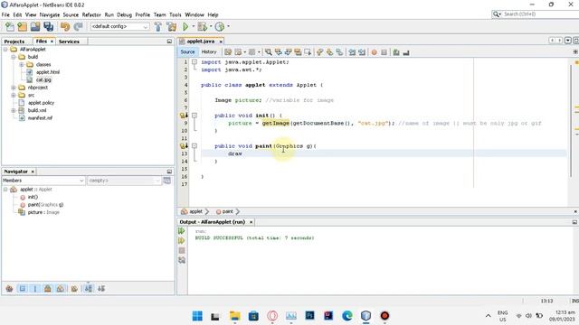Screen dimensions: 579x325
Task: Click the Redo toolbar icon
Action: (78, 26)
